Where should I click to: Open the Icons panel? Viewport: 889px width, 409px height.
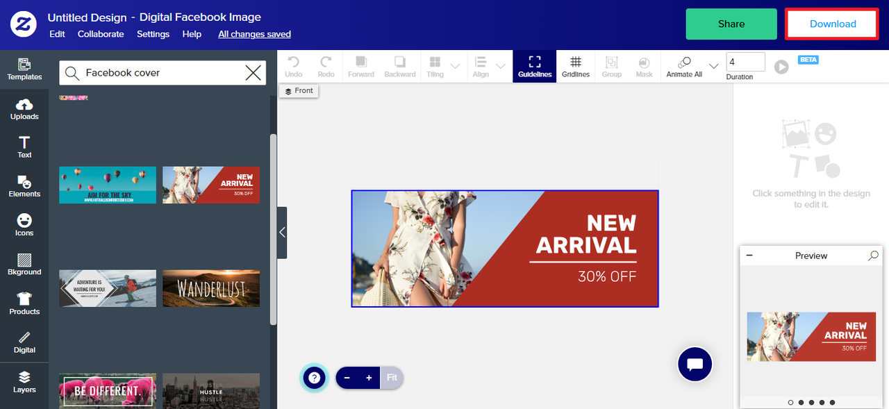pos(24,225)
